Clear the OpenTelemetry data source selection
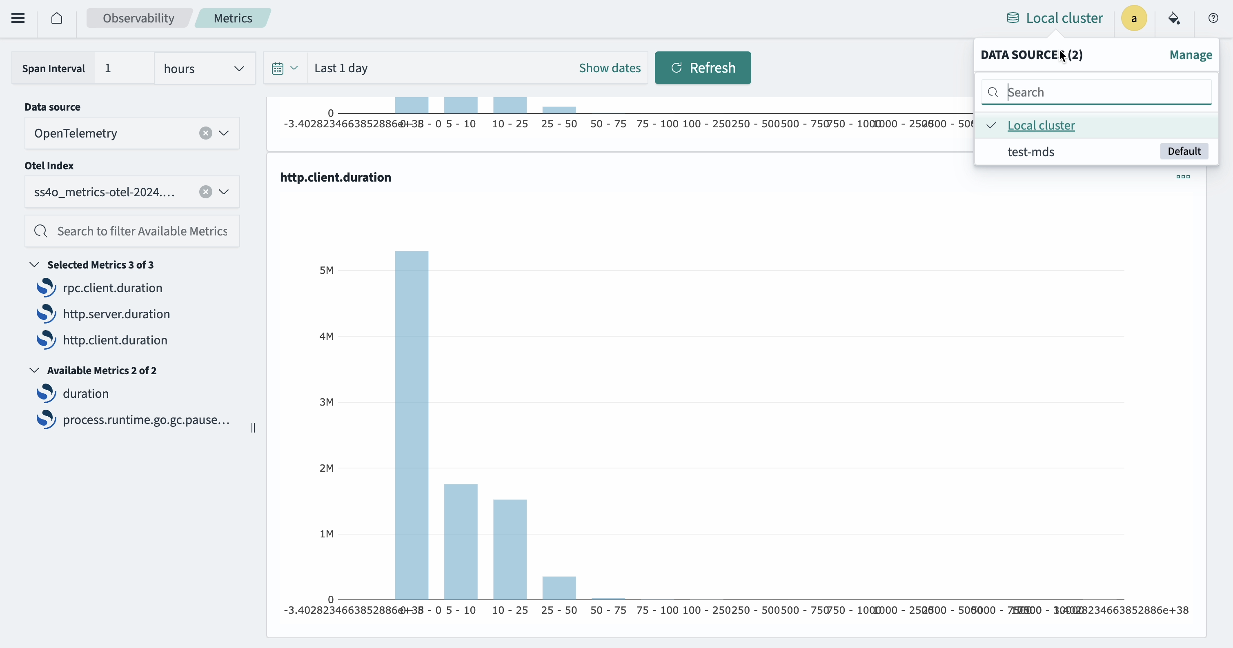Viewport: 1233px width, 648px height. [x=205, y=133]
